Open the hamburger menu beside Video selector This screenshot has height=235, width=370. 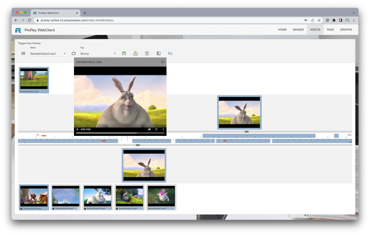[23, 53]
